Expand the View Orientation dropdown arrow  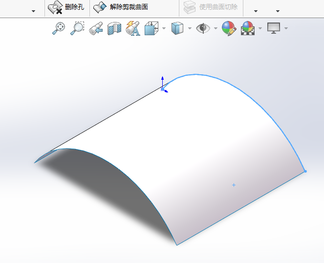pos(164,28)
